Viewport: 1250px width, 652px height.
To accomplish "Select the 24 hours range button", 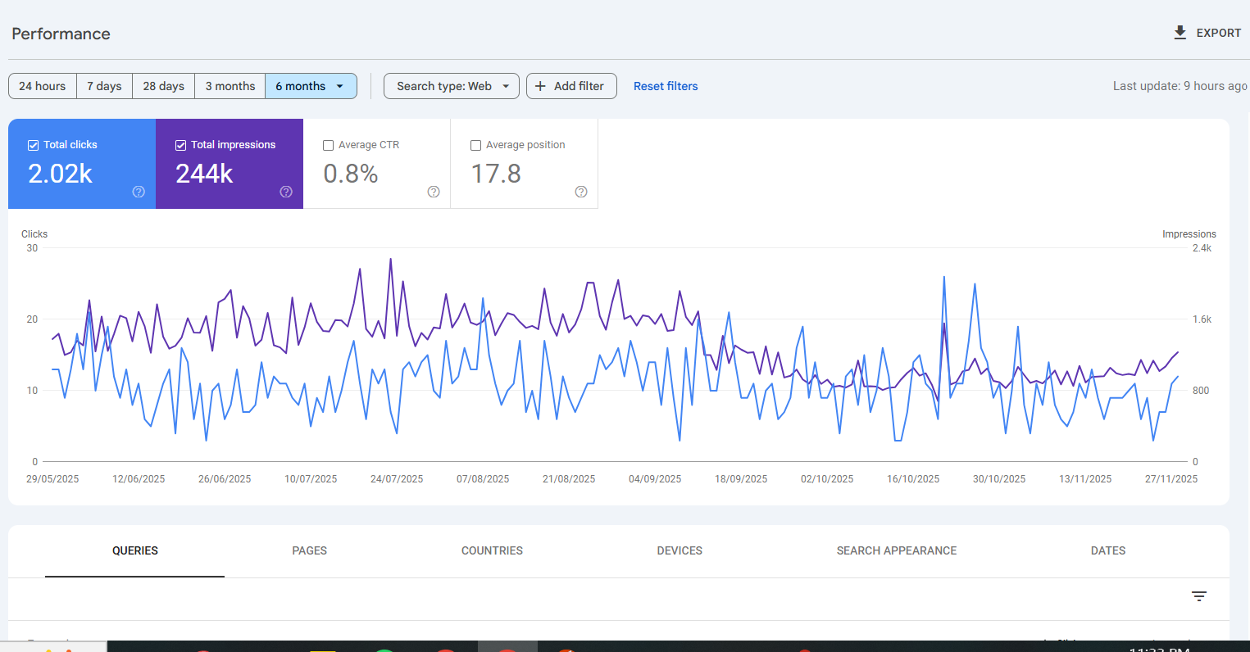I will (x=43, y=86).
